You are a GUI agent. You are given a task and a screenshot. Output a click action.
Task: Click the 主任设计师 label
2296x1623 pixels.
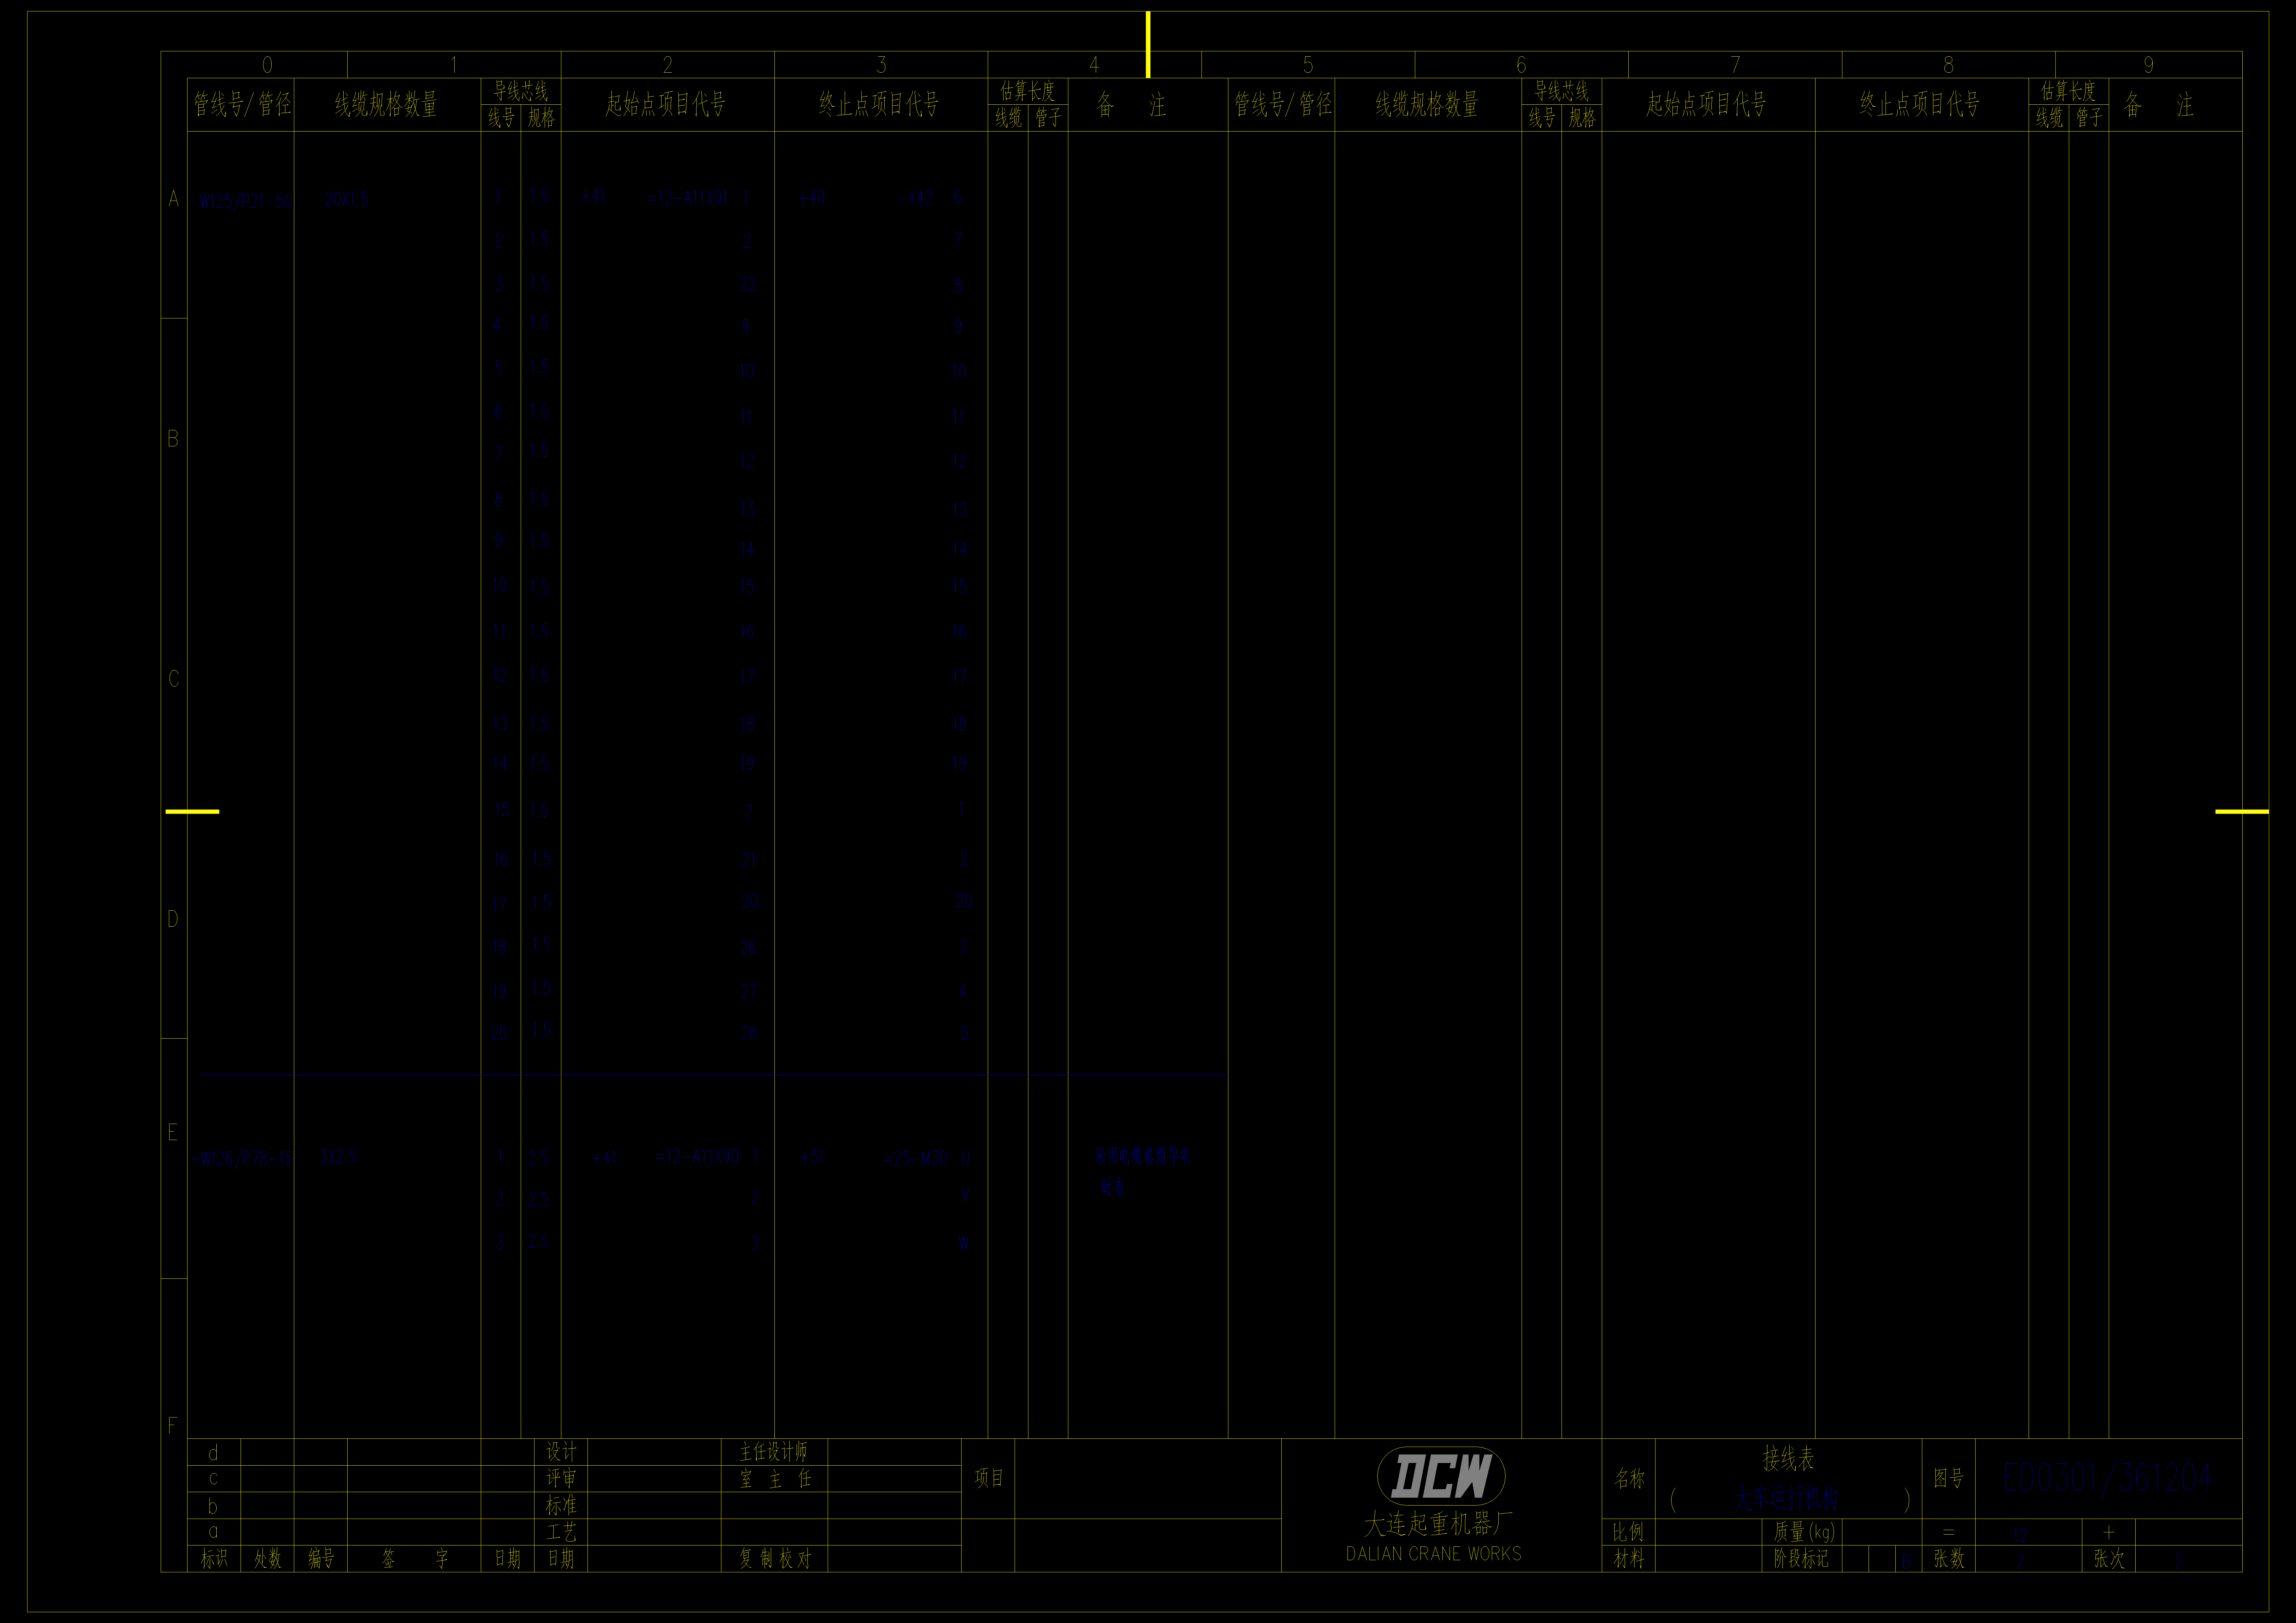point(773,1452)
